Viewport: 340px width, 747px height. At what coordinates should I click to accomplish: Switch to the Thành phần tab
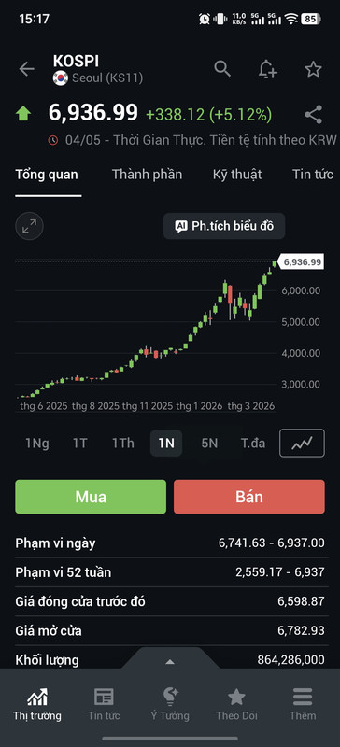click(147, 175)
